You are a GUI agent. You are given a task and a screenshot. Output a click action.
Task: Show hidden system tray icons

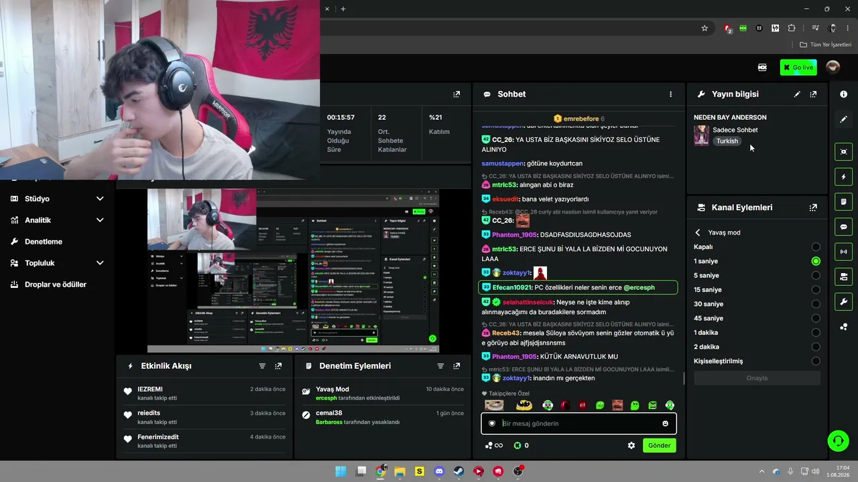pyautogui.click(x=761, y=471)
